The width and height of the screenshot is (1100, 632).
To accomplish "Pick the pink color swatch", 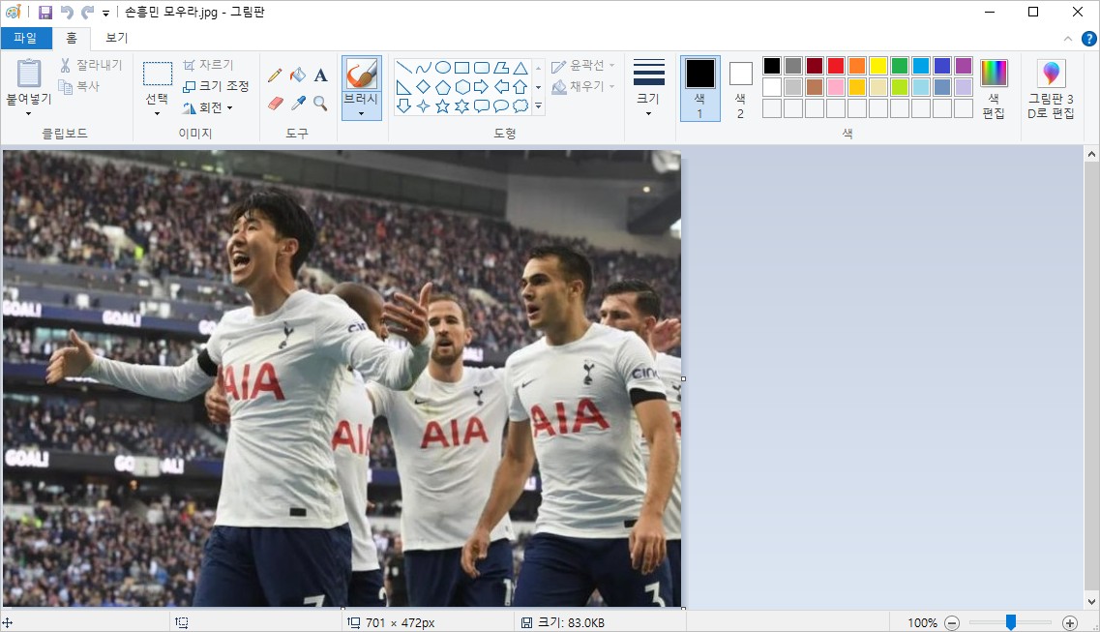I will 836,87.
